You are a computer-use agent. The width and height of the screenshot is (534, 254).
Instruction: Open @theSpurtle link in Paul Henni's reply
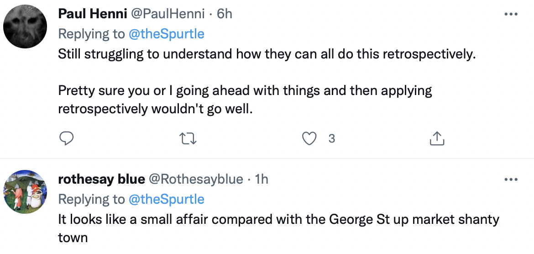166,34
